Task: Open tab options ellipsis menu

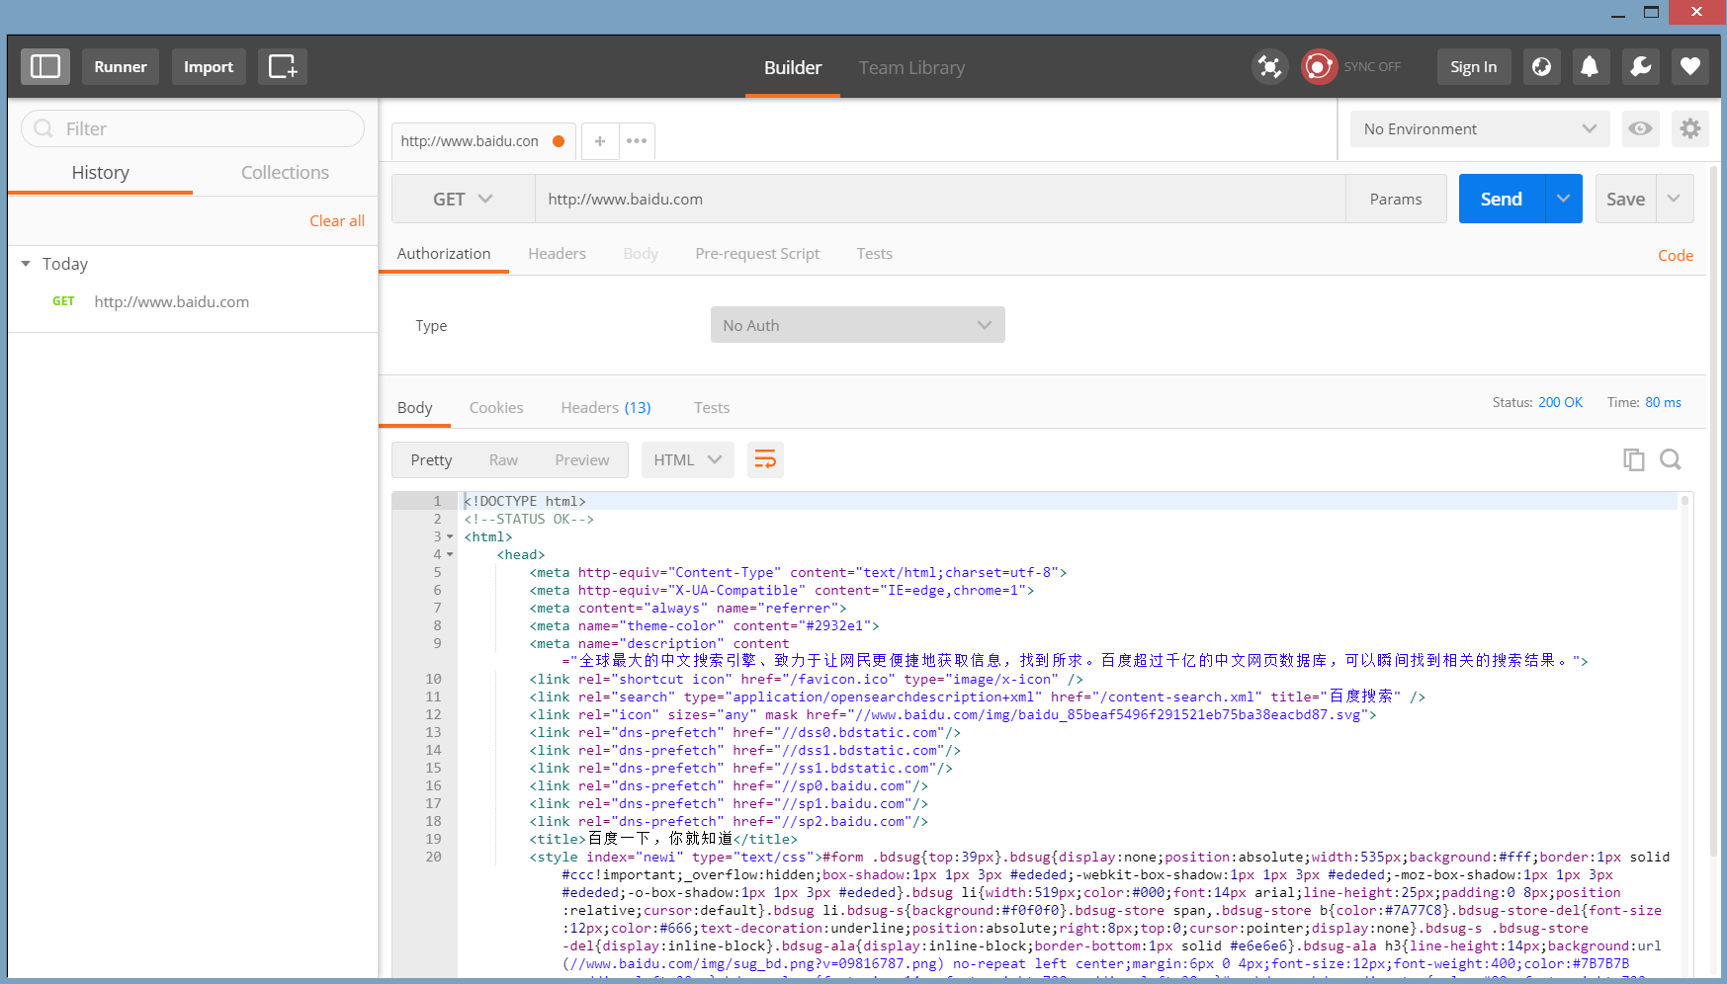Action: tap(637, 141)
